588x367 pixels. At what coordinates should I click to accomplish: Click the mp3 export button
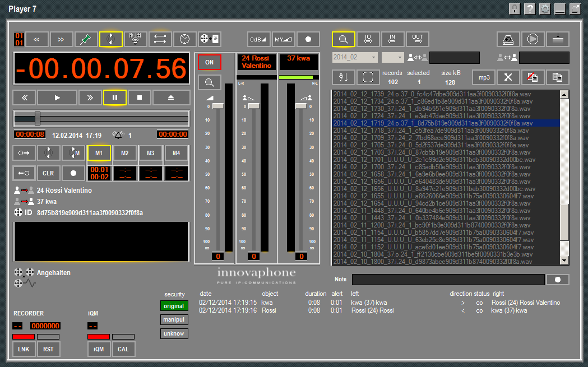point(484,77)
